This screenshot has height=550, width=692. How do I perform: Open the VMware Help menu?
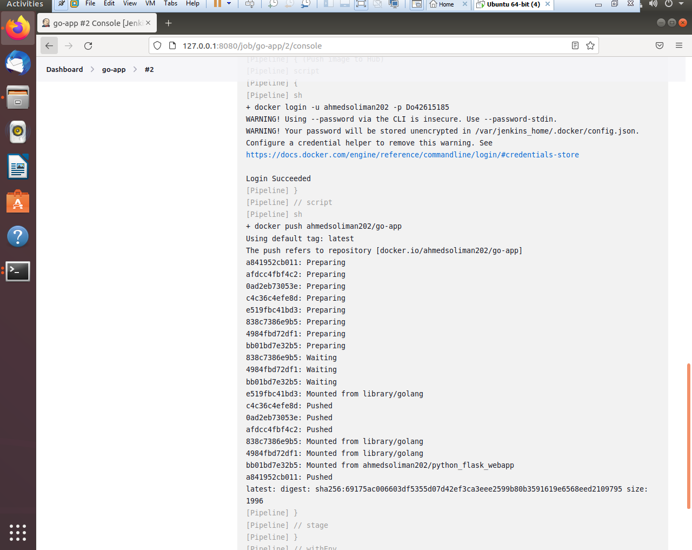[193, 3]
